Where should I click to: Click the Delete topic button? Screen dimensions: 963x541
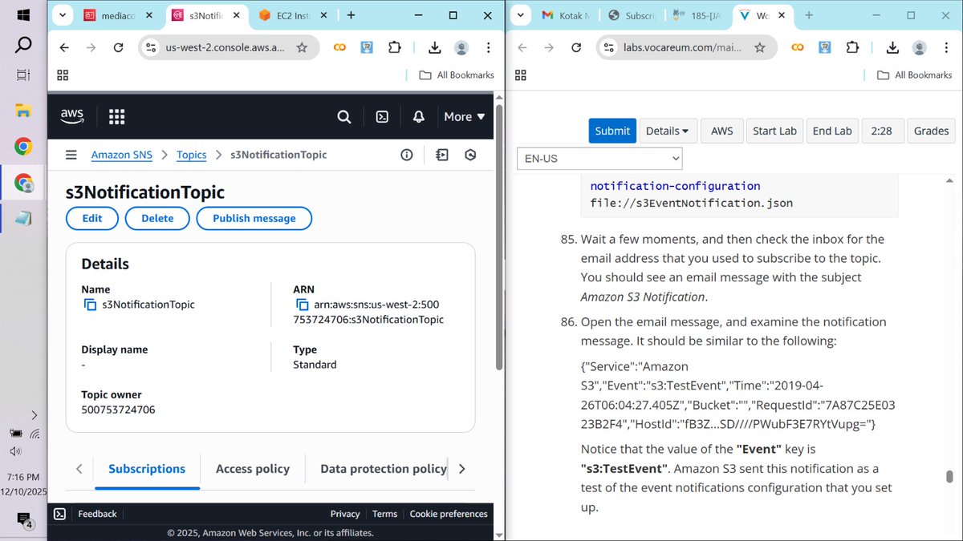tap(157, 218)
